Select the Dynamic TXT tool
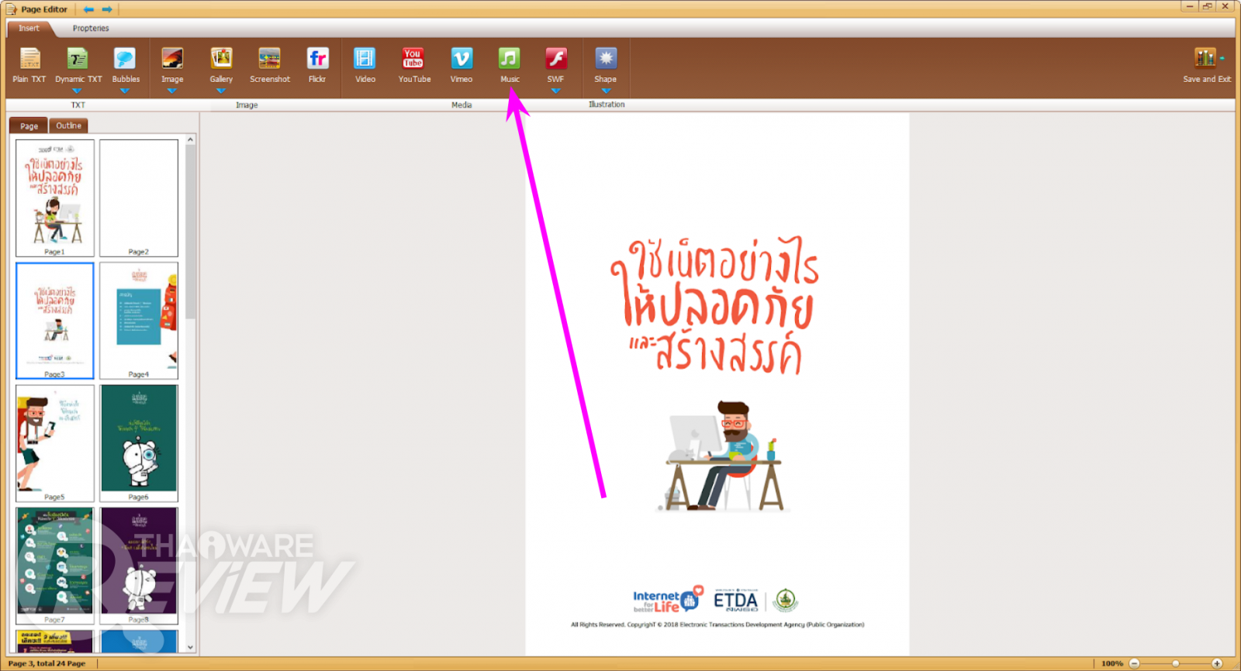1241x671 pixels. pos(78,64)
